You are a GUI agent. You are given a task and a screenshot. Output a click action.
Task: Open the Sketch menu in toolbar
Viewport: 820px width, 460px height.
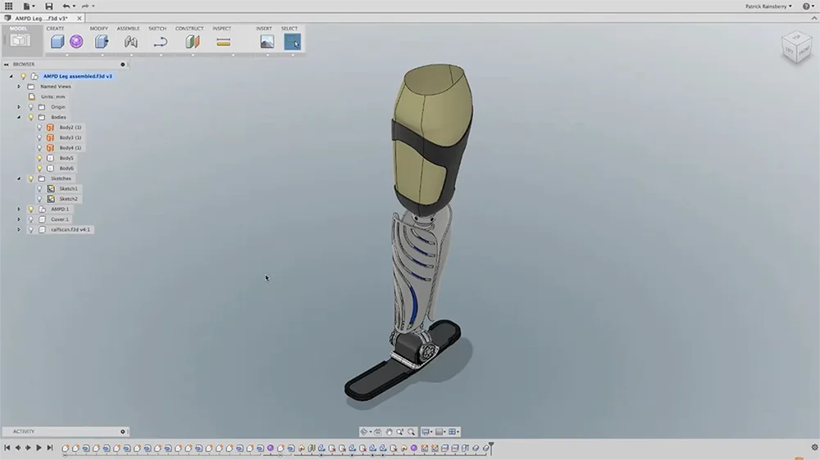(157, 29)
